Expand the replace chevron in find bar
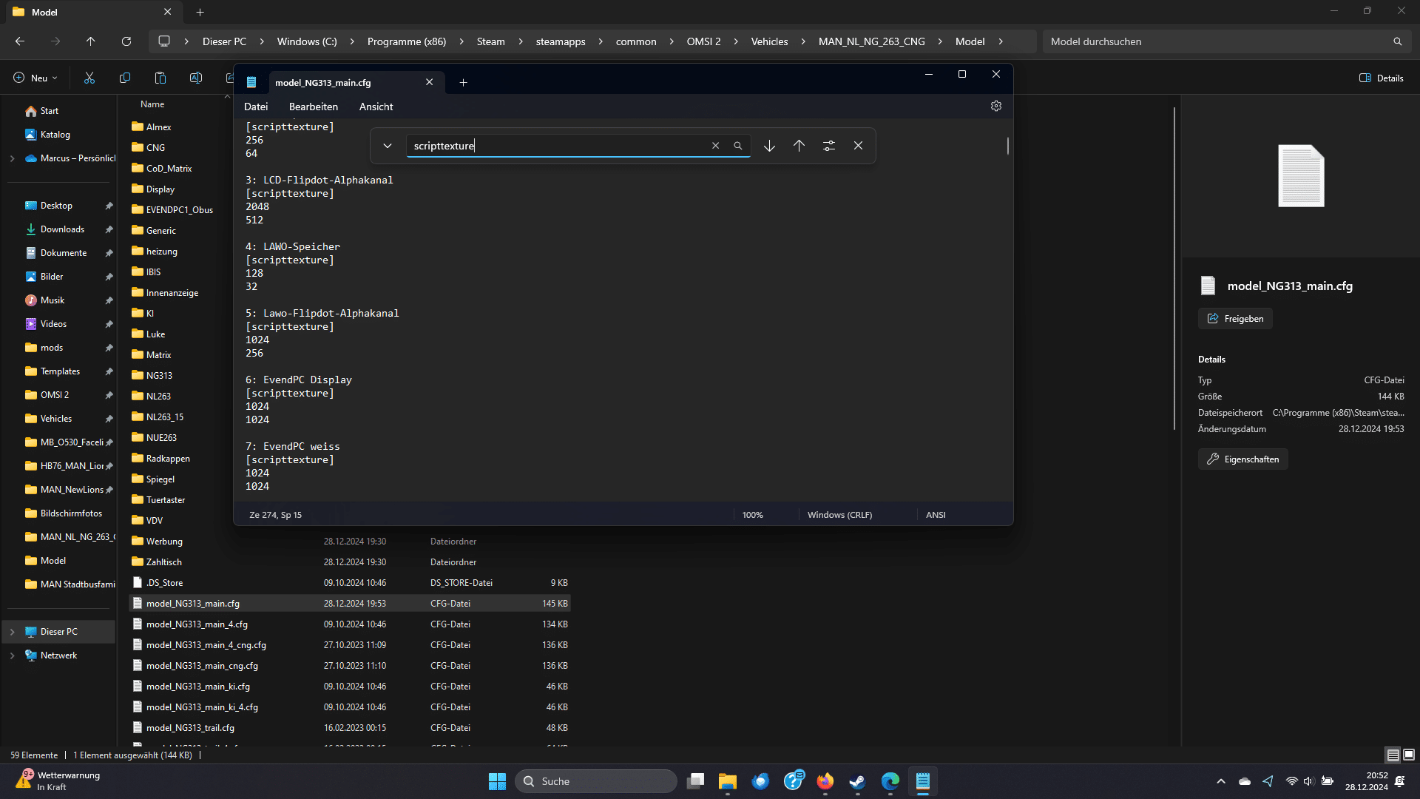 387,146
